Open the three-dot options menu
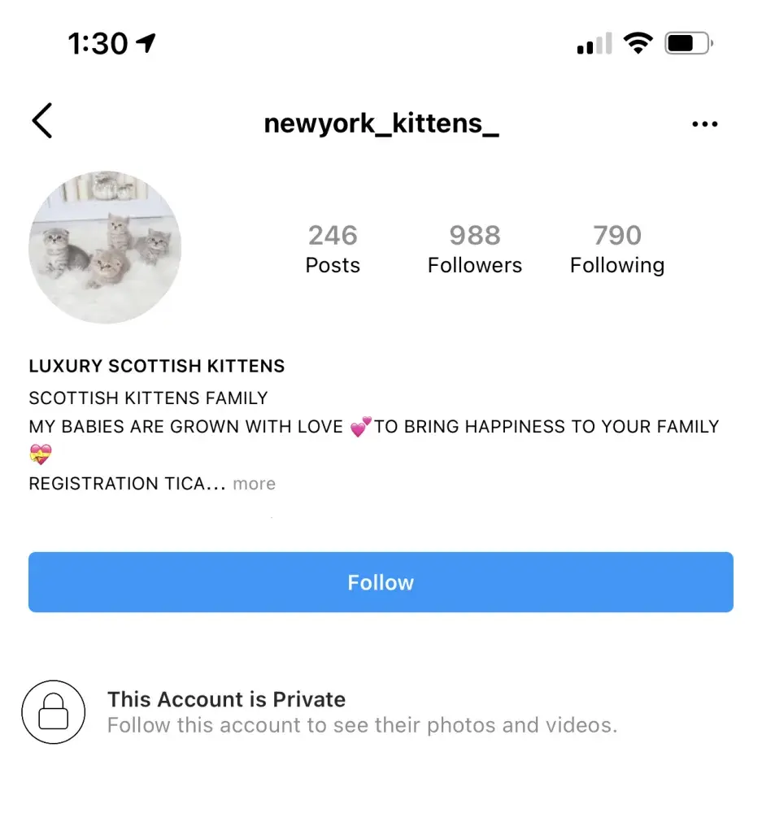 tap(704, 124)
